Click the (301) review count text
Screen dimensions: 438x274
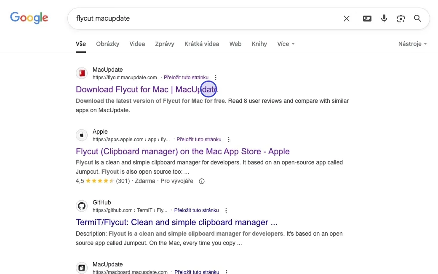point(123,181)
